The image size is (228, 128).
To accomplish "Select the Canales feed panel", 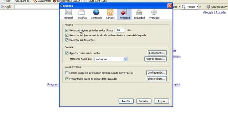I will tap(110, 14).
